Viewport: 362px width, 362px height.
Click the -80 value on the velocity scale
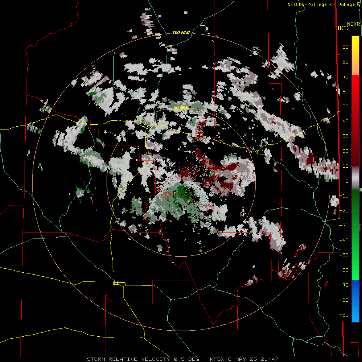(344, 300)
